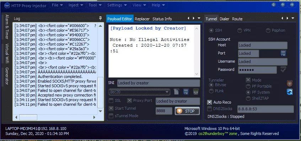Switch to the Dialer tab

[224, 19]
